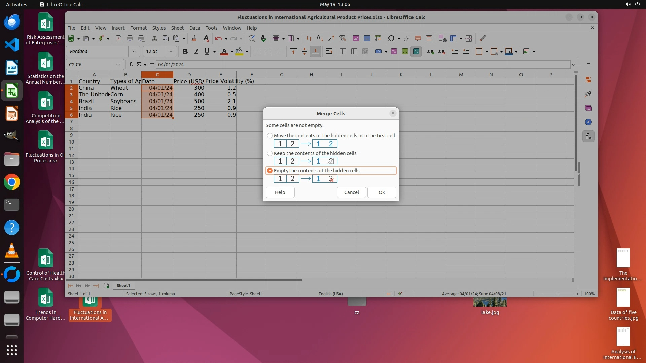Select 'Keep the contents of the hidden cells'
Viewport: 646px width, 363px height.
pos(270,153)
